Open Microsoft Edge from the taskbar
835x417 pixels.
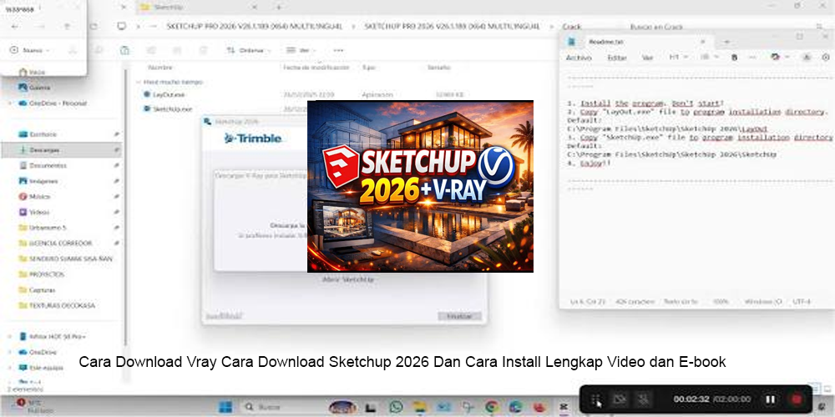coord(515,408)
